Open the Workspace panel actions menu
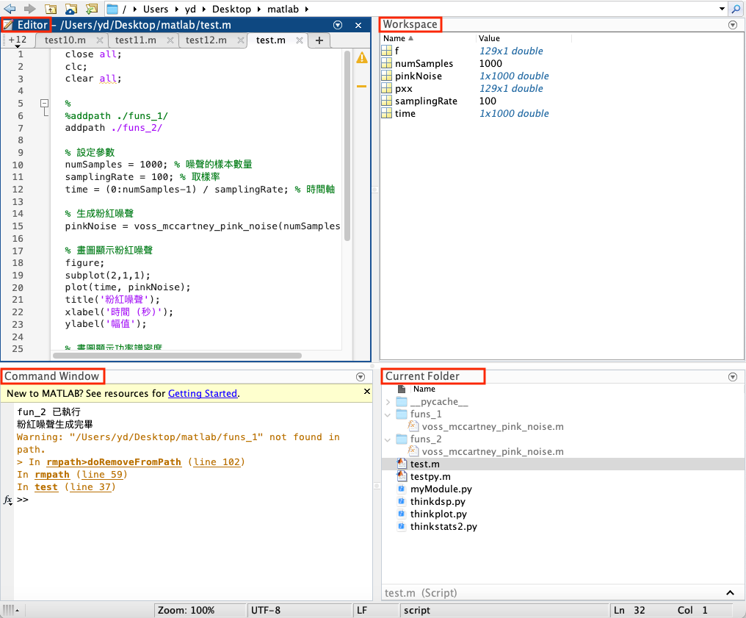This screenshot has width=746, height=618. 732,24
